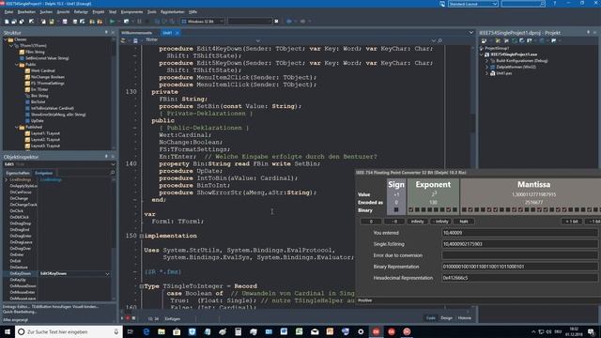Screen dimensions: 601x338
Task: Click the Hexadecimal Representation field
Action: point(519,278)
